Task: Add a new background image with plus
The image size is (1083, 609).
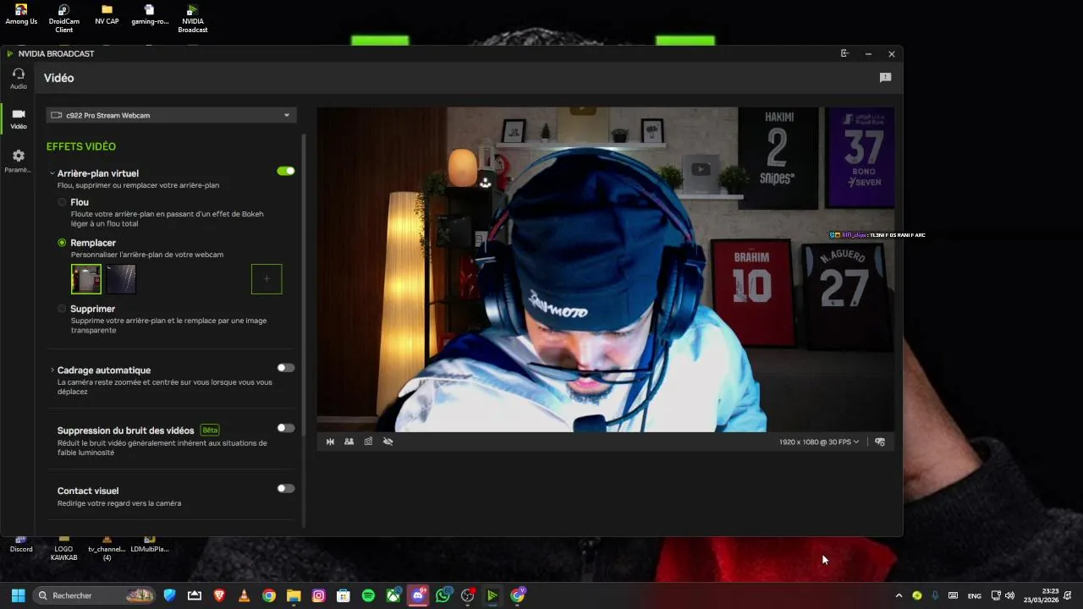Action: point(267,279)
